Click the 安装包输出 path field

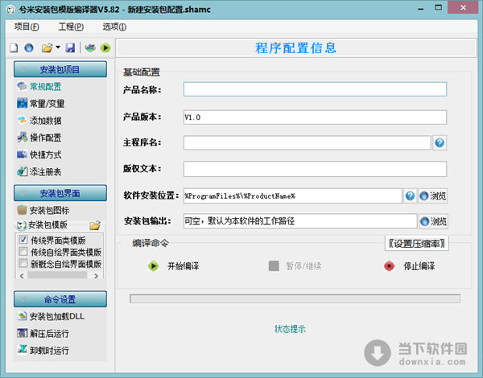[300, 221]
